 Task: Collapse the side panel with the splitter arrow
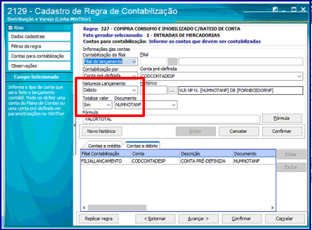pos(75,125)
